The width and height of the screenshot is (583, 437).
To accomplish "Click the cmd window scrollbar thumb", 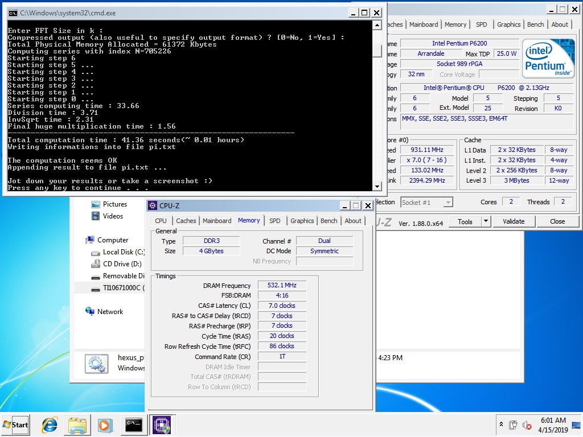I will (377, 51).
